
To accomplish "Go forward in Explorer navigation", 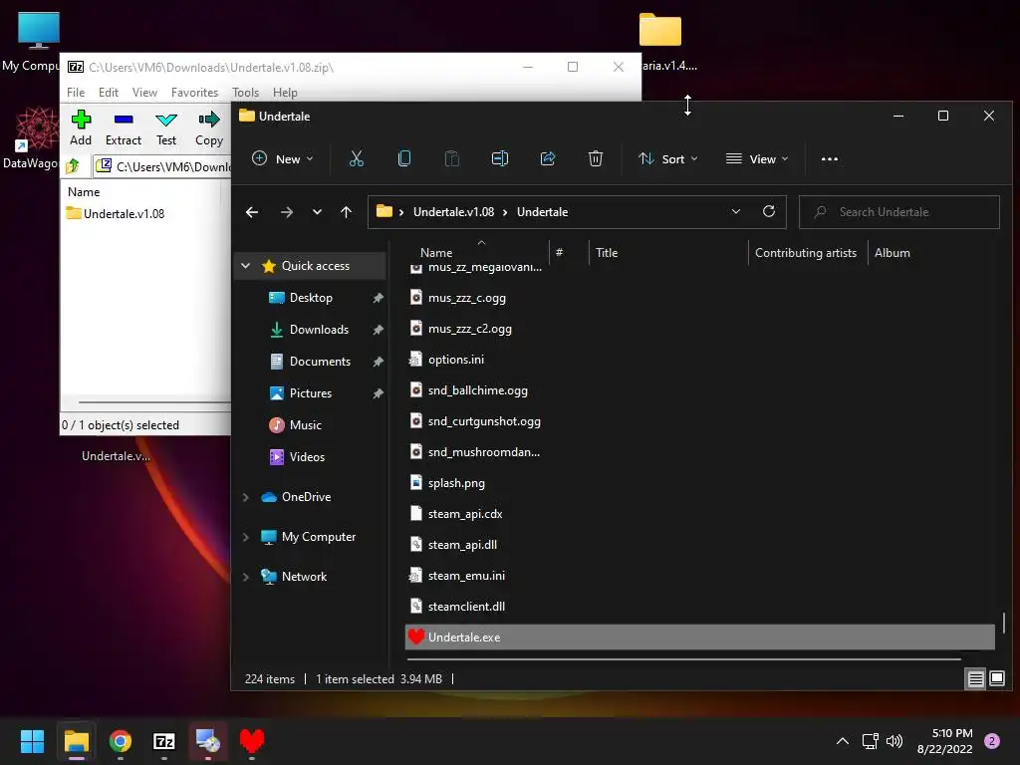I will tap(286, 212).
